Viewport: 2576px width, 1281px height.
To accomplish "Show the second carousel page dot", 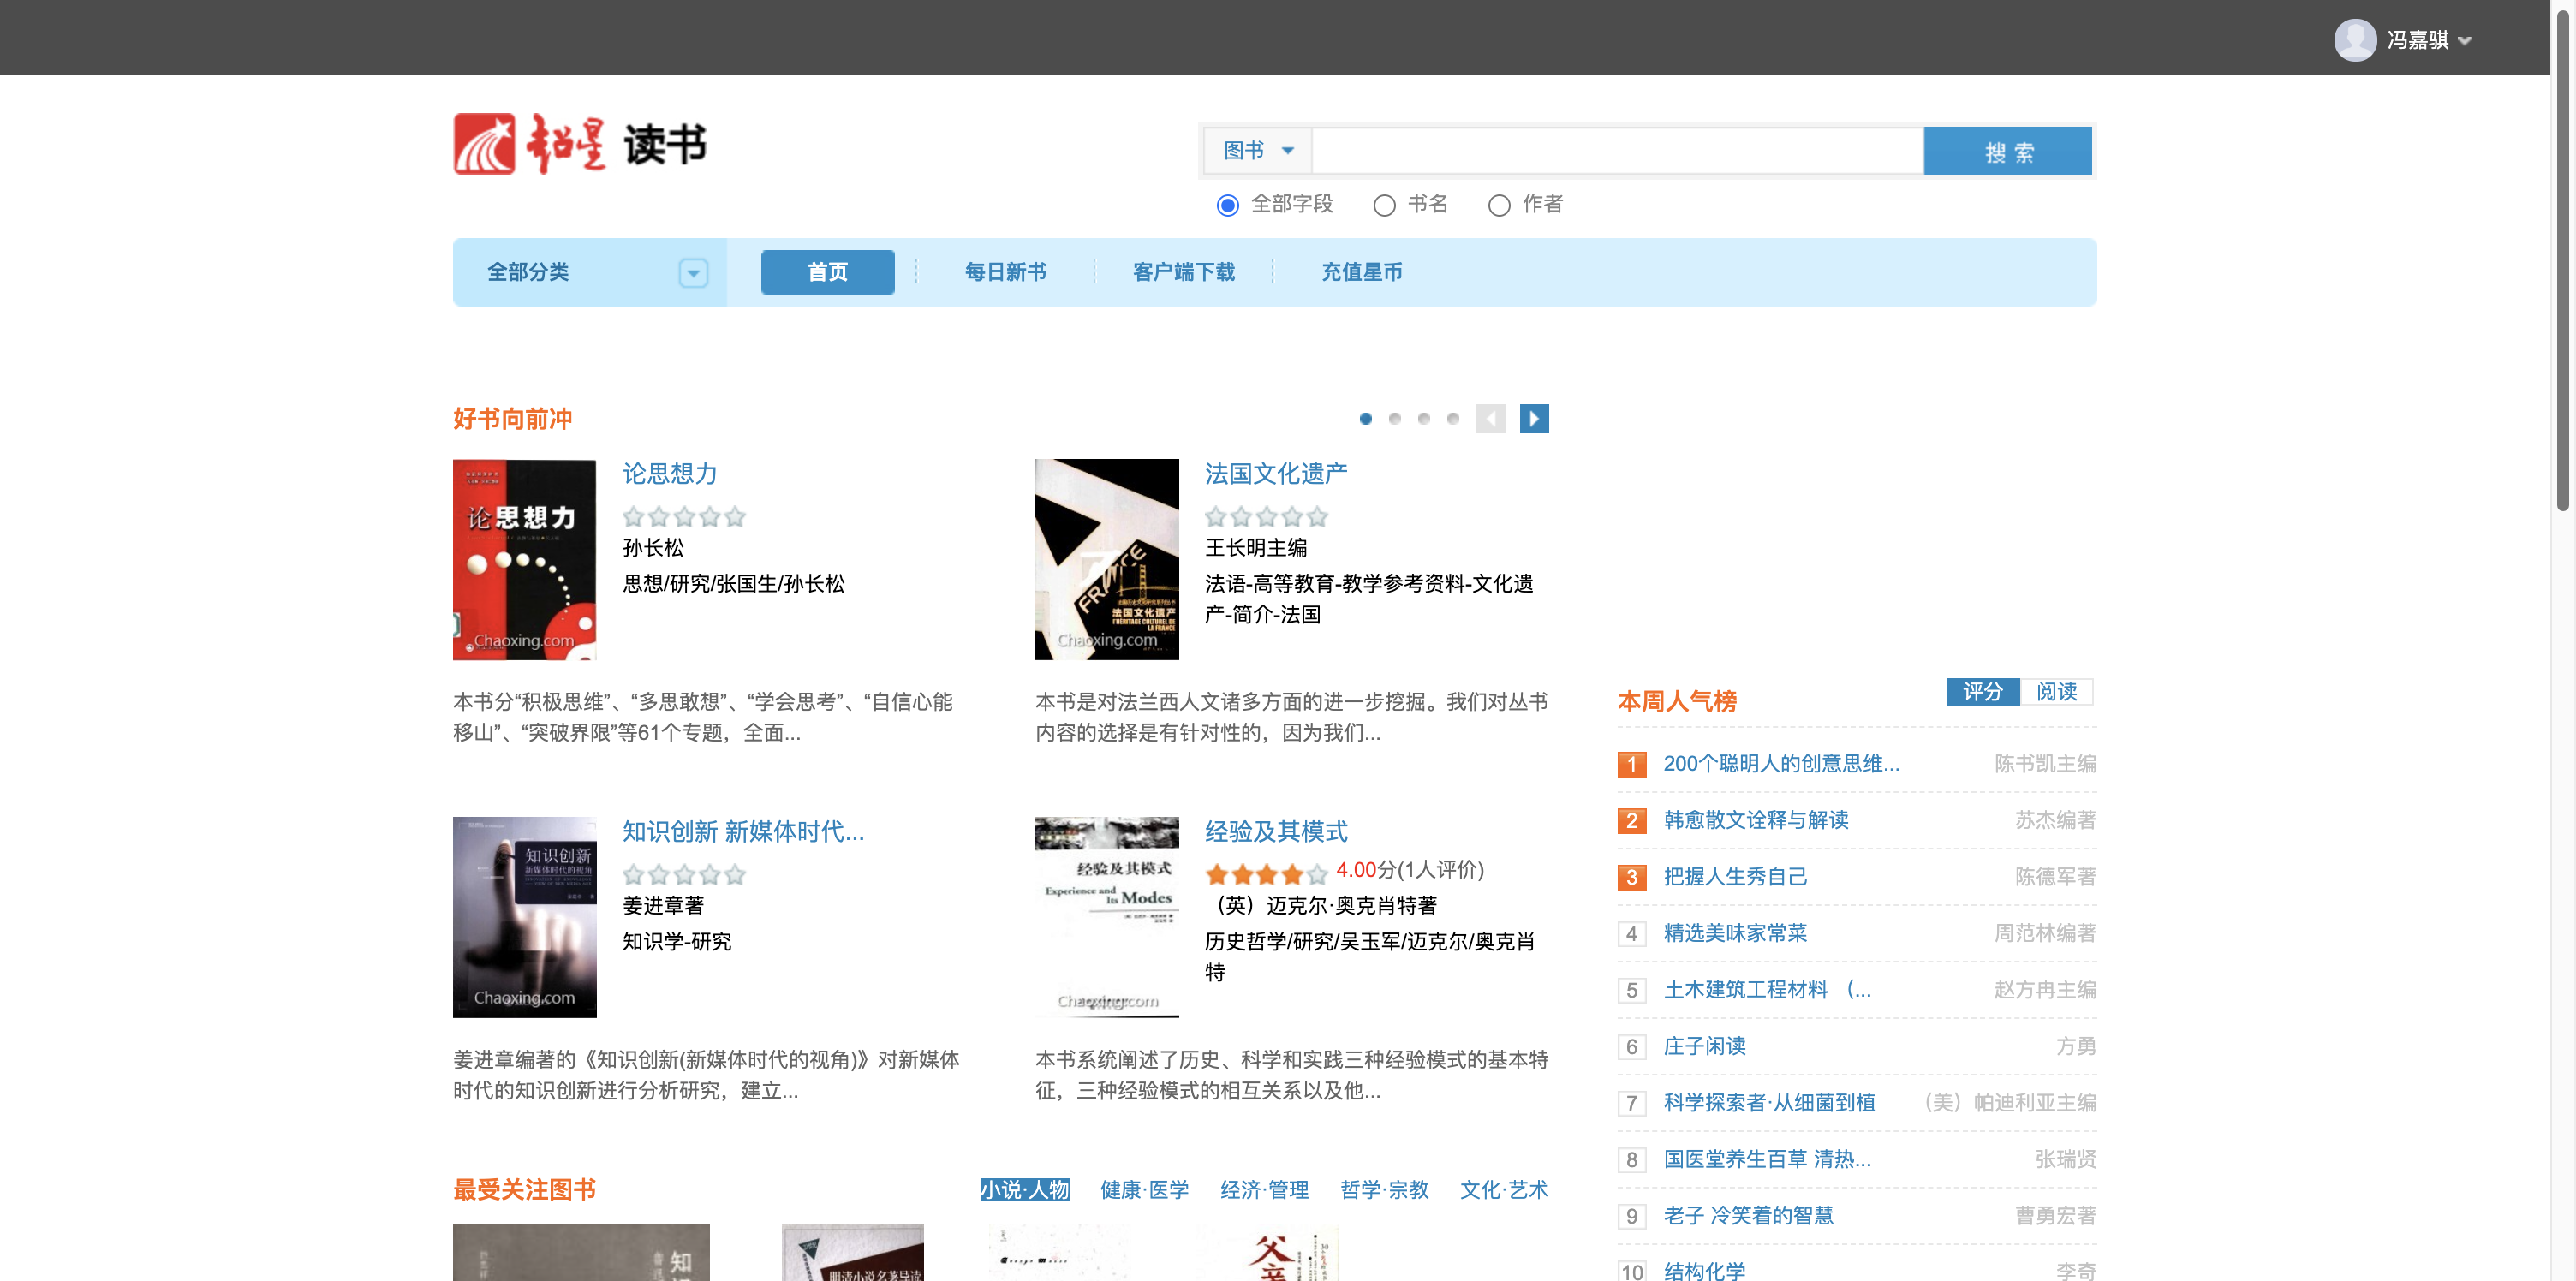I will click(1394, 419).
